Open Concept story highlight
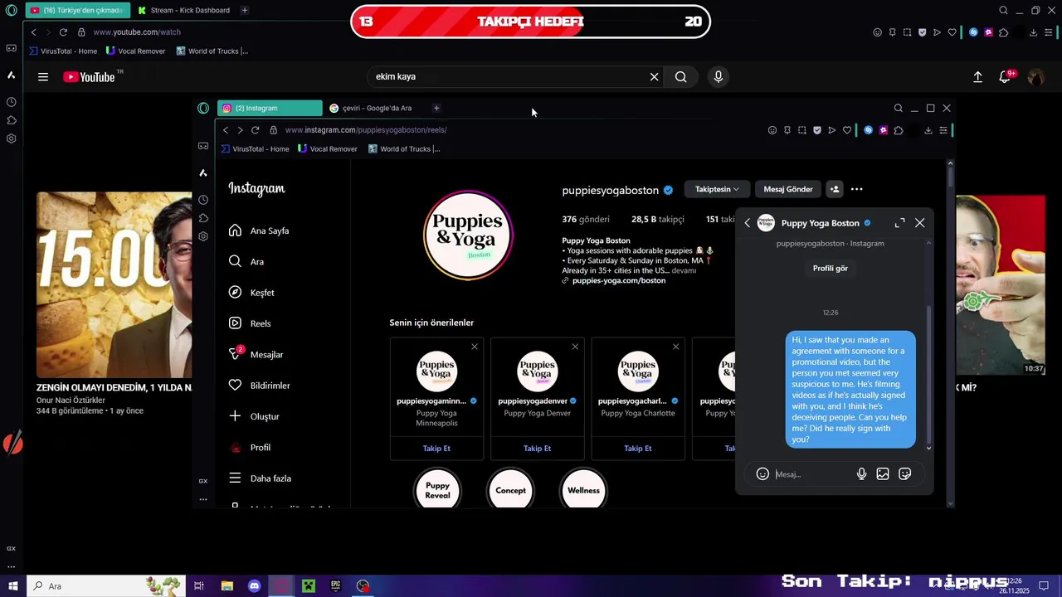This screenshot has height=597, width=1062. click(x=510, y=489)
